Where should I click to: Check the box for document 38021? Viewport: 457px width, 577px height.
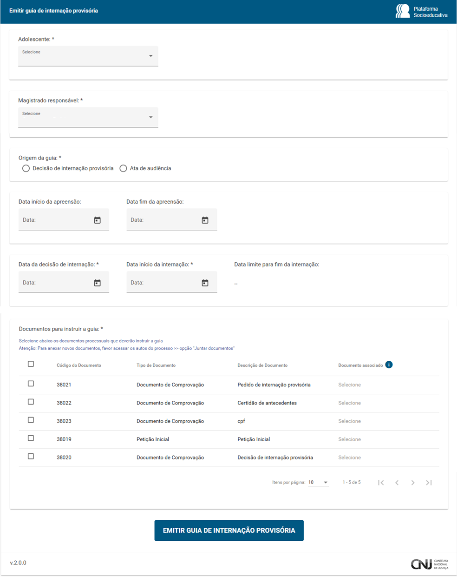click(31, 384)
